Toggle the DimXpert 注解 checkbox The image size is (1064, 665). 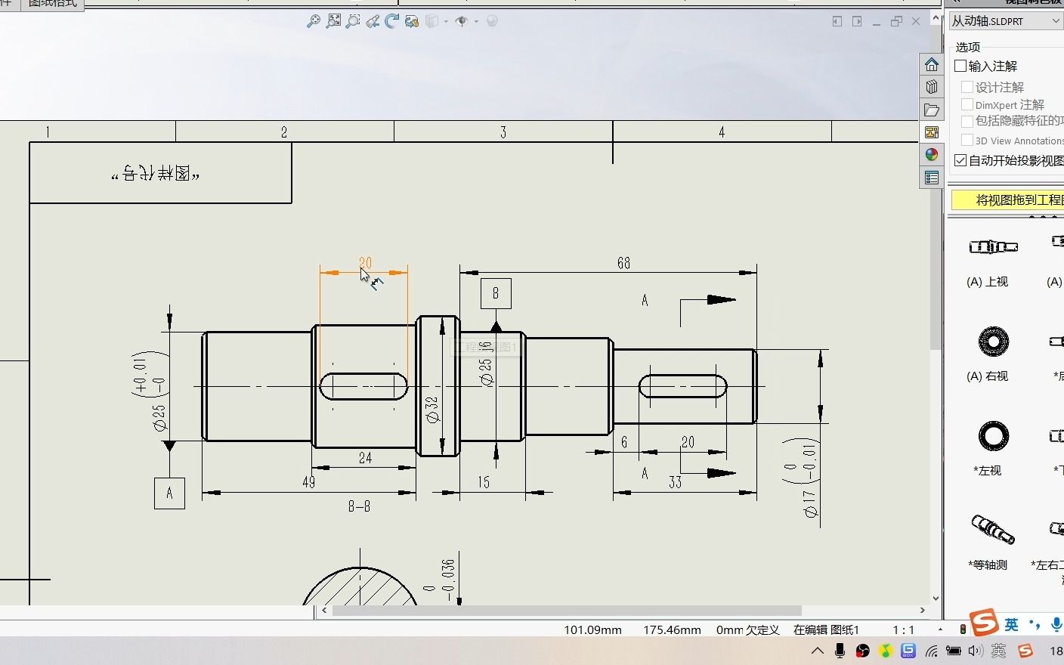967,104
